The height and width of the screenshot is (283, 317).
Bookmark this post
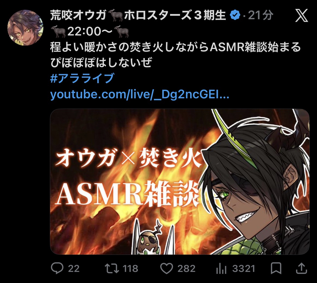pyautogui.click(x=276, y=268)
